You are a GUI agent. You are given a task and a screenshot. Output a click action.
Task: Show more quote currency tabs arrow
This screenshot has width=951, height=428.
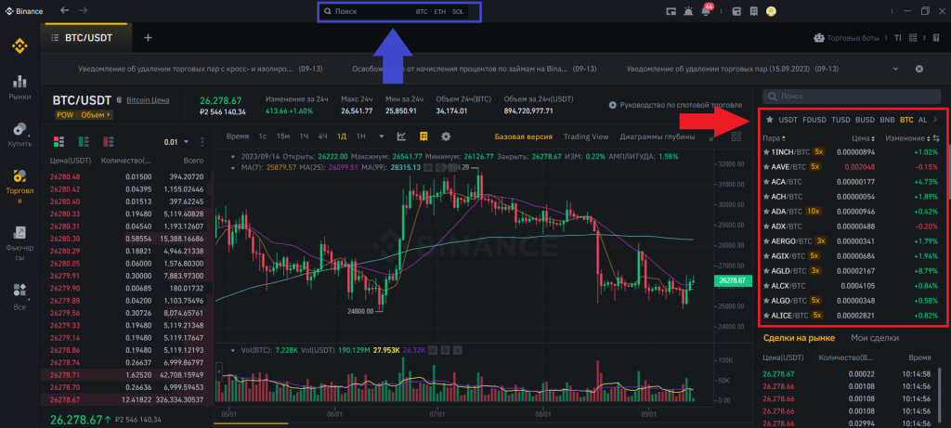[935, 120]
